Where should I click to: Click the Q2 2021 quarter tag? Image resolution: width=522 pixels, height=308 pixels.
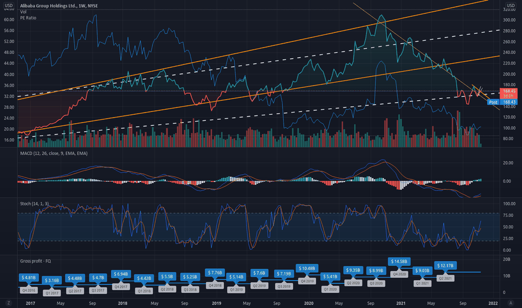click(445, 278)
